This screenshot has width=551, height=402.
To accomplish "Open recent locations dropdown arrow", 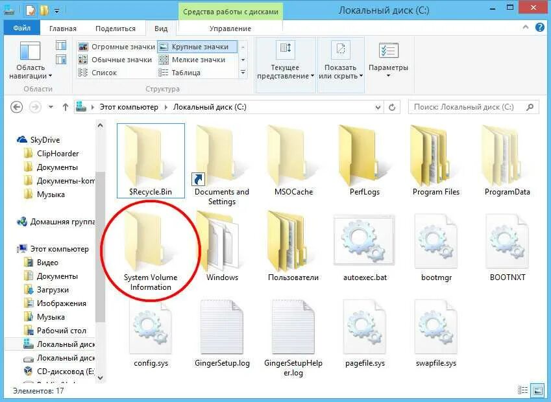I will point(51,107).
